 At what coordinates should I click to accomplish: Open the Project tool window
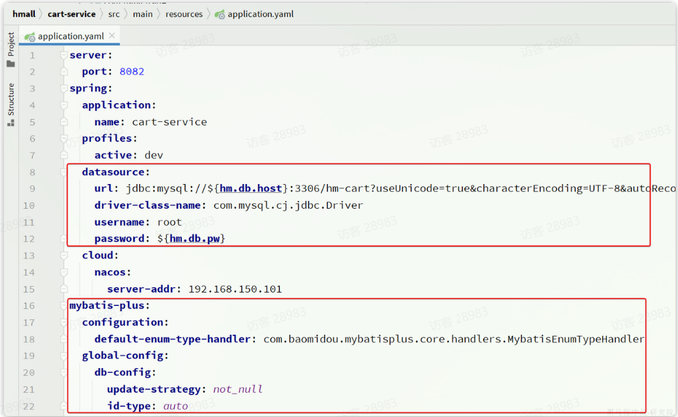coord(11,50)
